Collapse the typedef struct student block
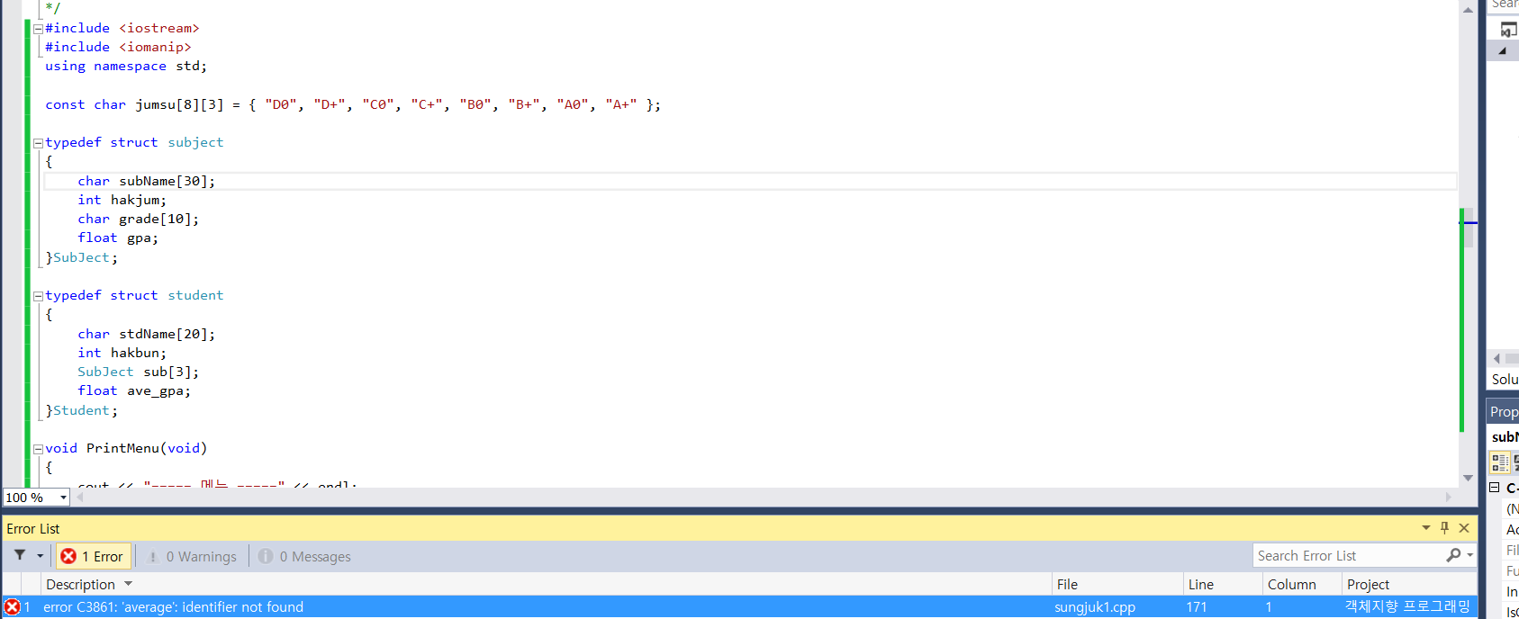The height and width of the screenshot is (619, 1519). [39, 296]
